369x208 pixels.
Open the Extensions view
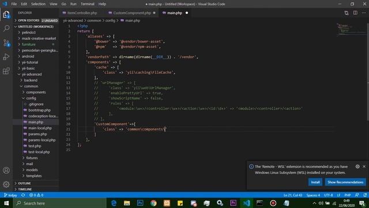6,70
